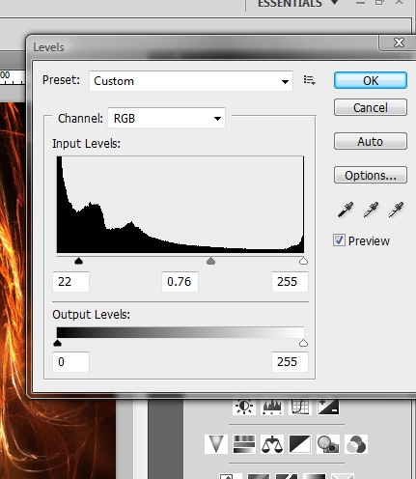Add a Channel Mixer adjustment
The height and width of the screenshot is (479, 416).
[356, 444]
